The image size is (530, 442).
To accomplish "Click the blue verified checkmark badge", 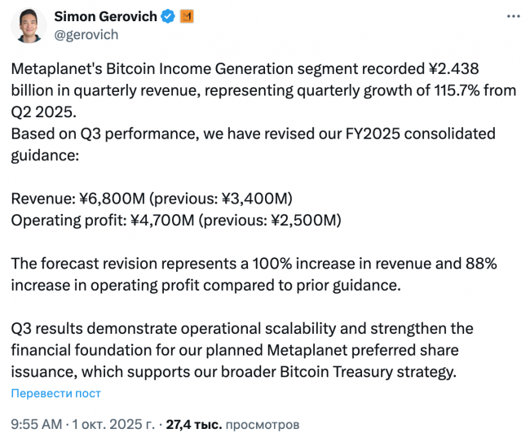I will click(168, 17).
